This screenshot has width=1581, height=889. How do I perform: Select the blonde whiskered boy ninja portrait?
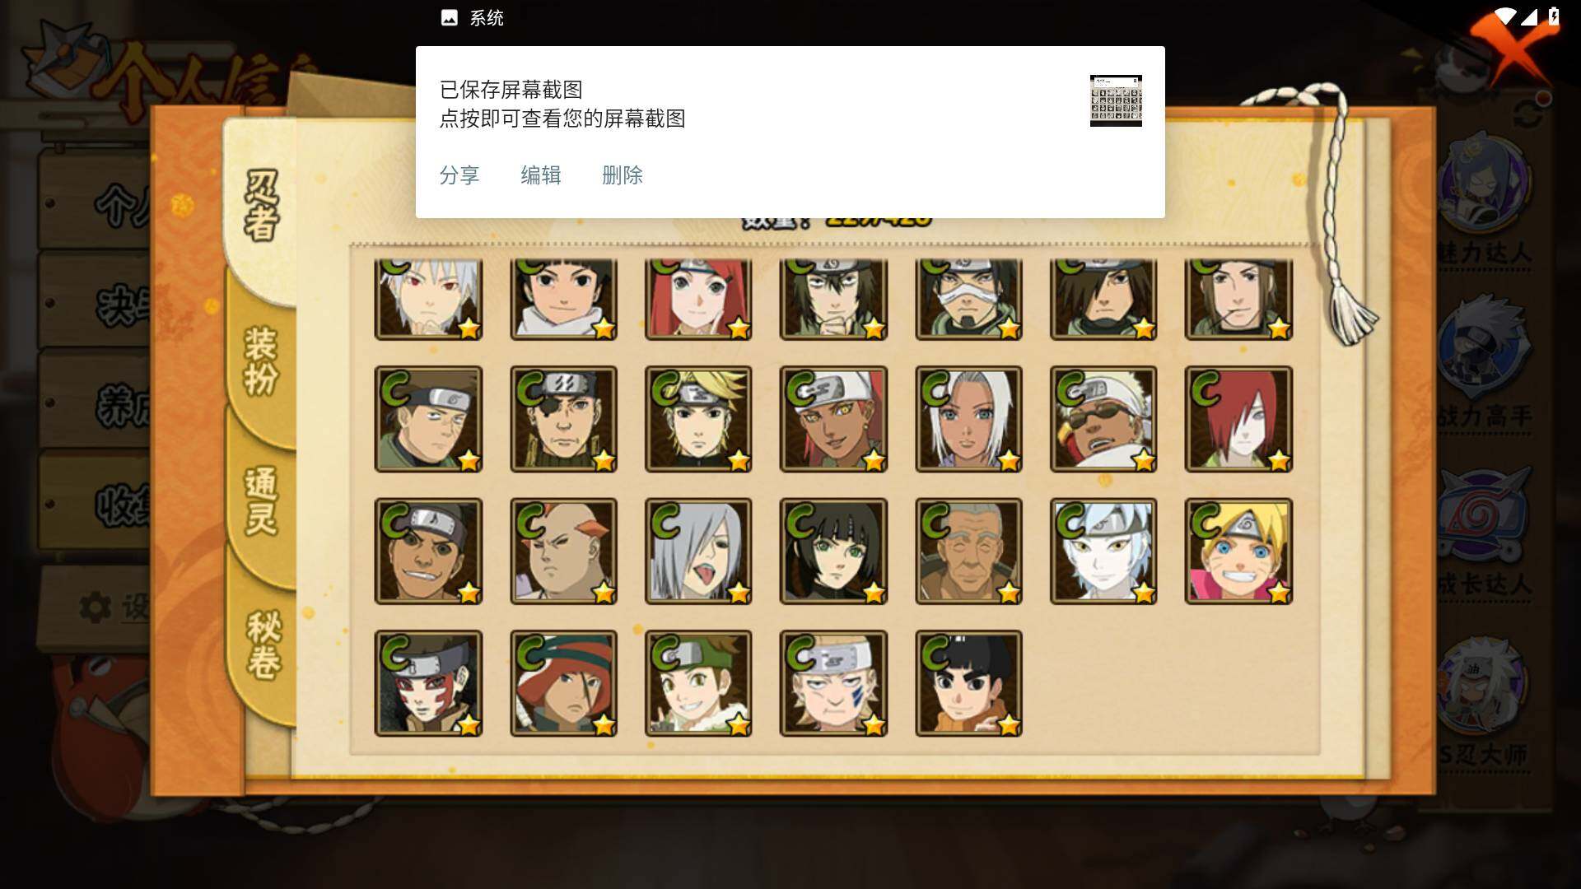point(1238,552)
